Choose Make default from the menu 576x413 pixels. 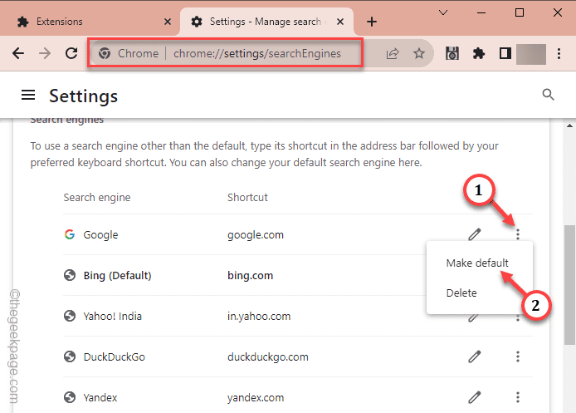pos(477,263)
